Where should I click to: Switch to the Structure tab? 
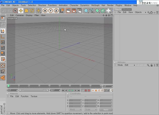(127, 9)
